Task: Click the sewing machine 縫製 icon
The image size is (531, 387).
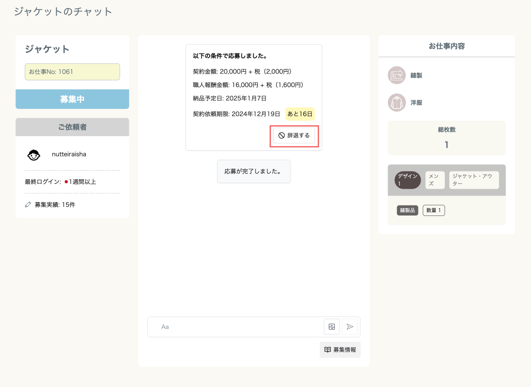Action: (x=397, y=75)
